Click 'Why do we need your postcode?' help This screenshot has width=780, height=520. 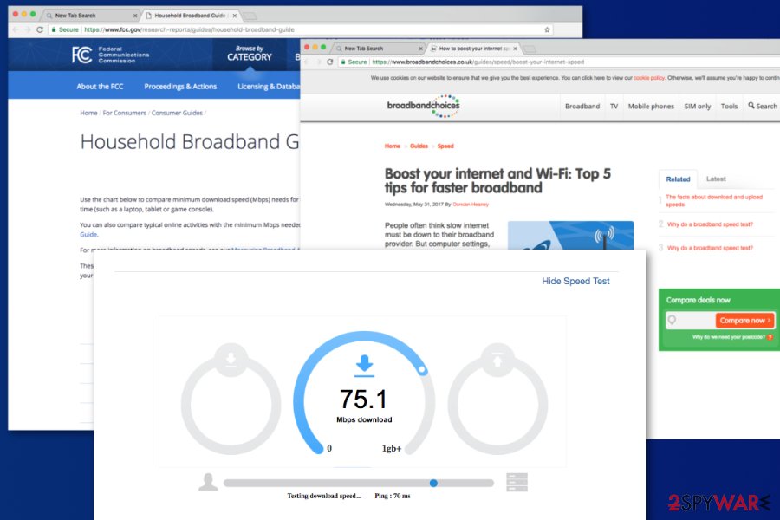pos(732,337)
